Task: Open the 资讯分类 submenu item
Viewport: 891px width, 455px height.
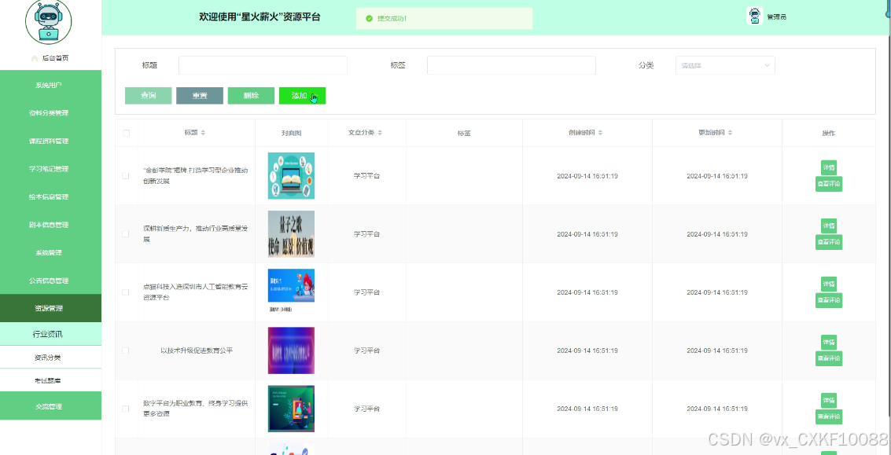Action: click(50, 358)
